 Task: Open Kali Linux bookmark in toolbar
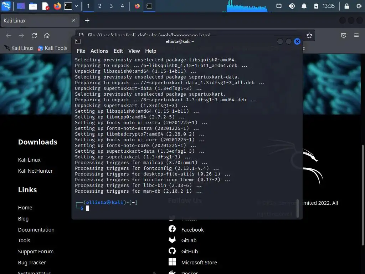(x=19, y=48)
